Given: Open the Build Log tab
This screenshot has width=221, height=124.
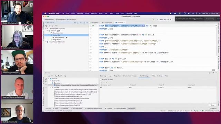Looking at the screenshot, I should pos(103,76).
